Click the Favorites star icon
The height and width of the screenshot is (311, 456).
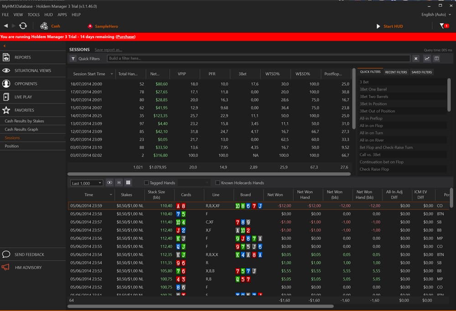click(x=6, y=110)
